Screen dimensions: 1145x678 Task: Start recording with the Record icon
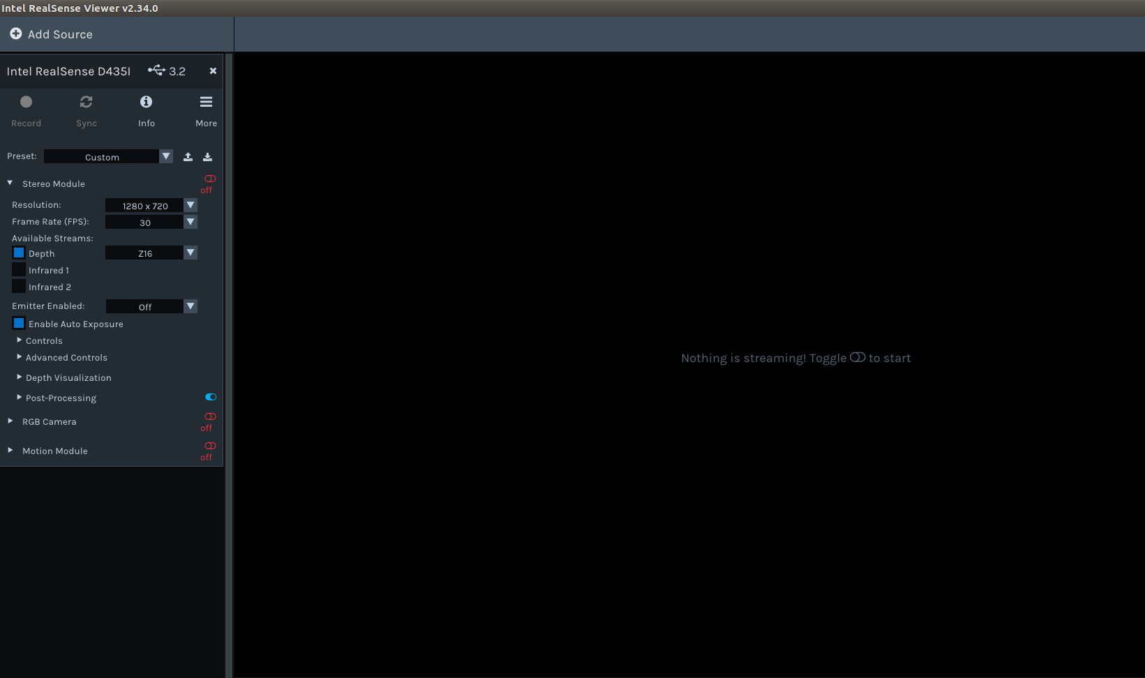click(x=26, y=102)
